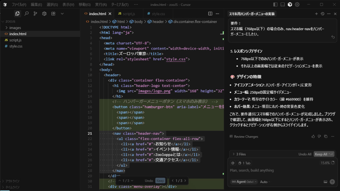The image size is (340, 191).
Task: Open style.css in the explorer
Action: tap(40, 46)
